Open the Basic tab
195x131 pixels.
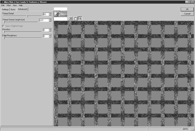coord(13,9)
